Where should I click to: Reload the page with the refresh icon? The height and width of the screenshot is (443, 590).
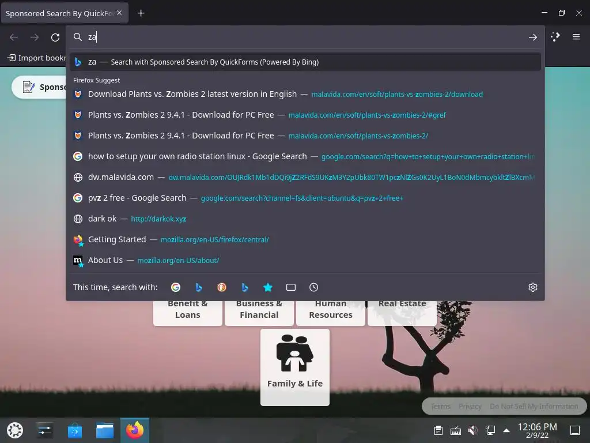[x=55, y=37]
